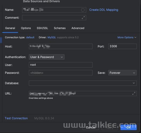
Task: Focus the Port input field
Action: (122, 46)
